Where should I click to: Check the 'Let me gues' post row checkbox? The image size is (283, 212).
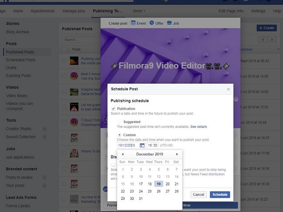64,107
